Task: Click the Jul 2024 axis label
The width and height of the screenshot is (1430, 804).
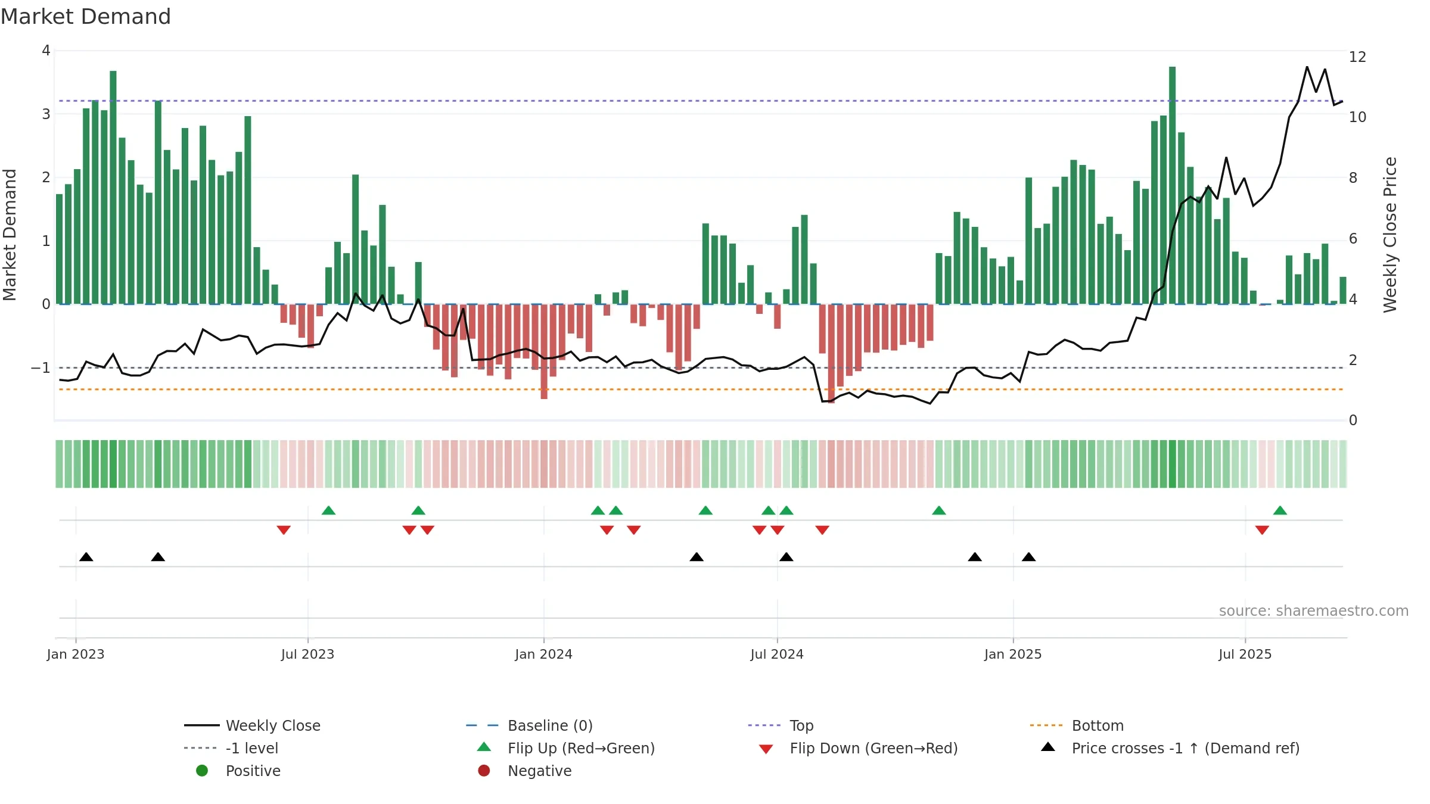Action: (x=777, y=655)
